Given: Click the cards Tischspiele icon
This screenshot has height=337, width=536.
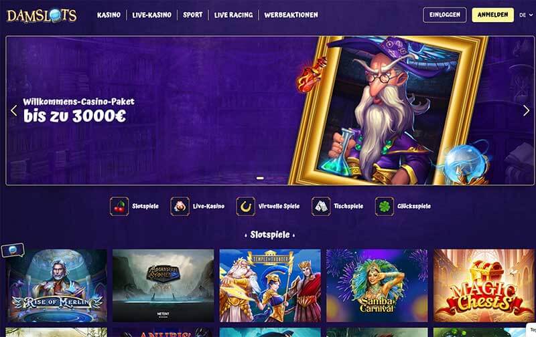Looking at the screenshot, I should coord(321,207).
